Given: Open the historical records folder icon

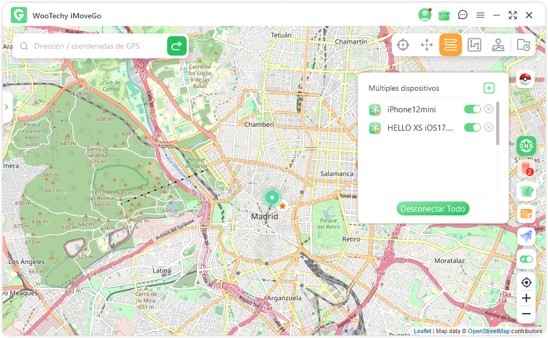Looking at the screenshot, I should pyautogui.click(x=523, y=45).
